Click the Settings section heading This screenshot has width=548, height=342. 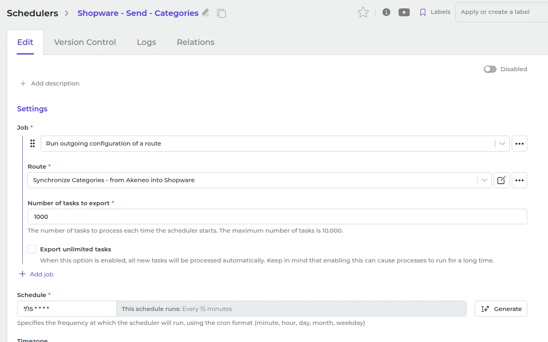(x=32, y=109)
